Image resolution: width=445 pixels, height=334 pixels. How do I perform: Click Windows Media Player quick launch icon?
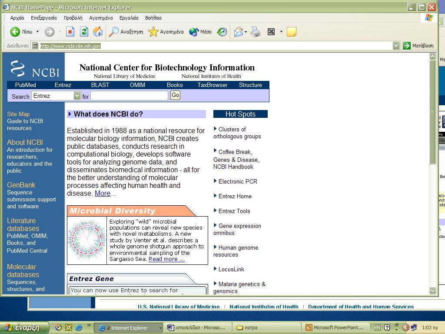point(58,327)
